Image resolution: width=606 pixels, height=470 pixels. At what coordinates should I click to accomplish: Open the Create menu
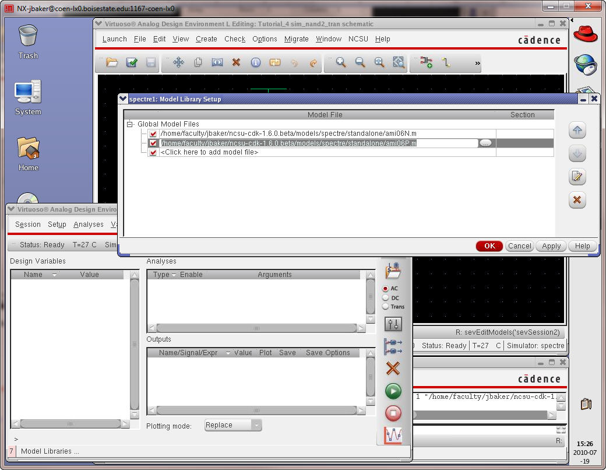(206, 39)
